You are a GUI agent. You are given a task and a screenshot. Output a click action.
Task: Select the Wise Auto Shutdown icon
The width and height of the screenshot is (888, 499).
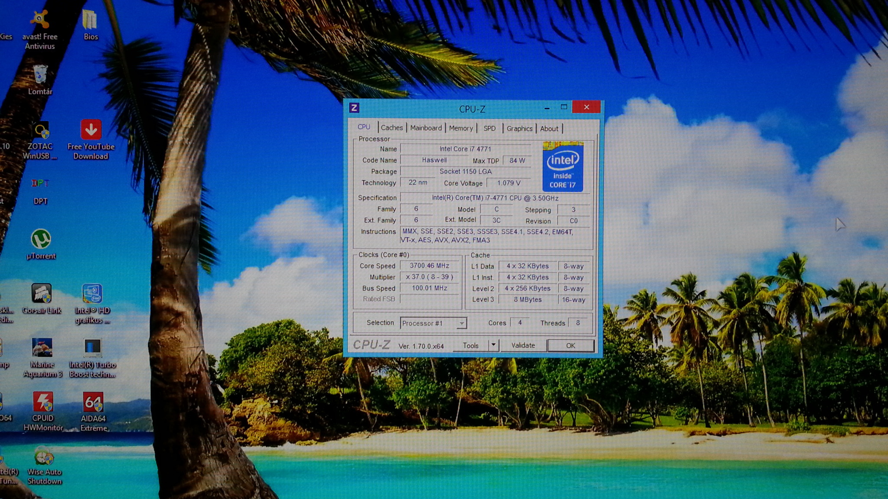(44, 466)
